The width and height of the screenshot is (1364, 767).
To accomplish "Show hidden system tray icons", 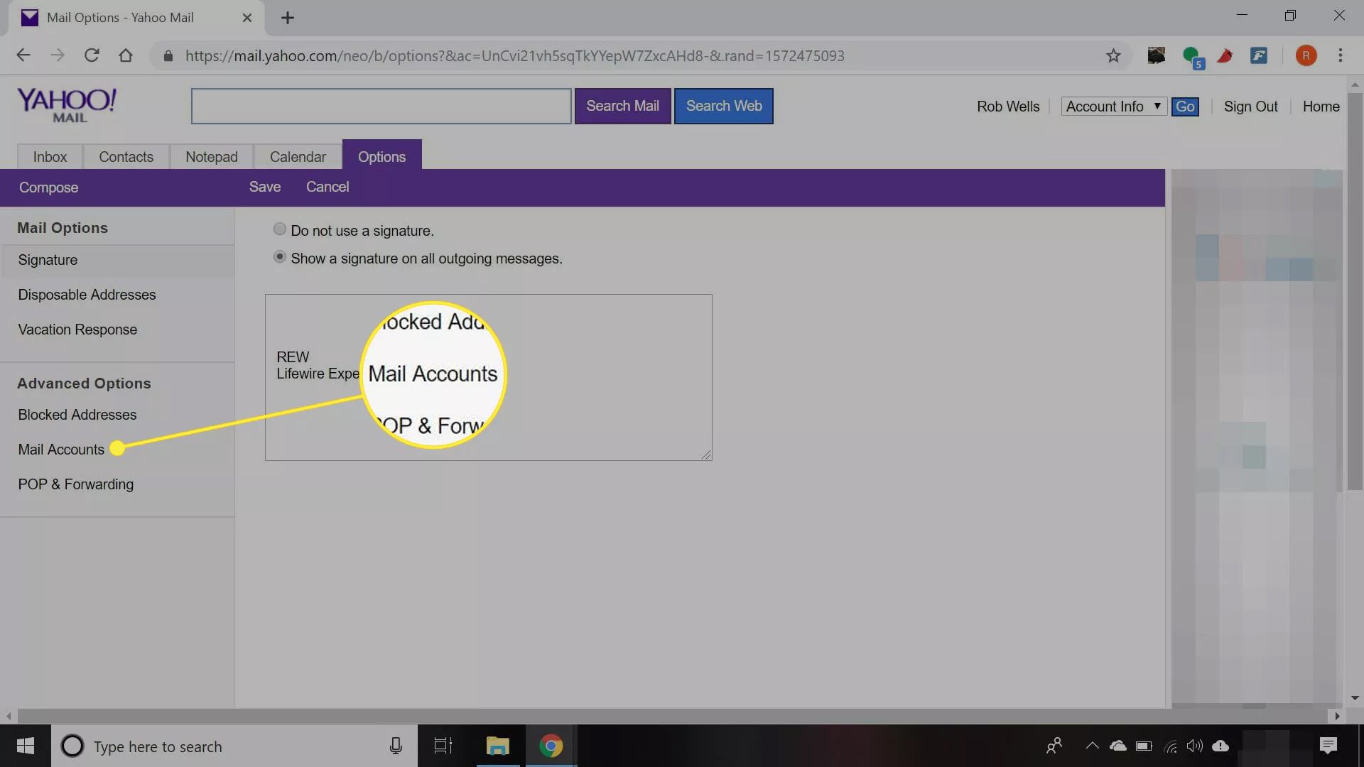I will 1093,746.
